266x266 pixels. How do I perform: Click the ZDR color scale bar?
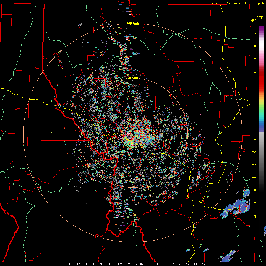pos(261,131)
